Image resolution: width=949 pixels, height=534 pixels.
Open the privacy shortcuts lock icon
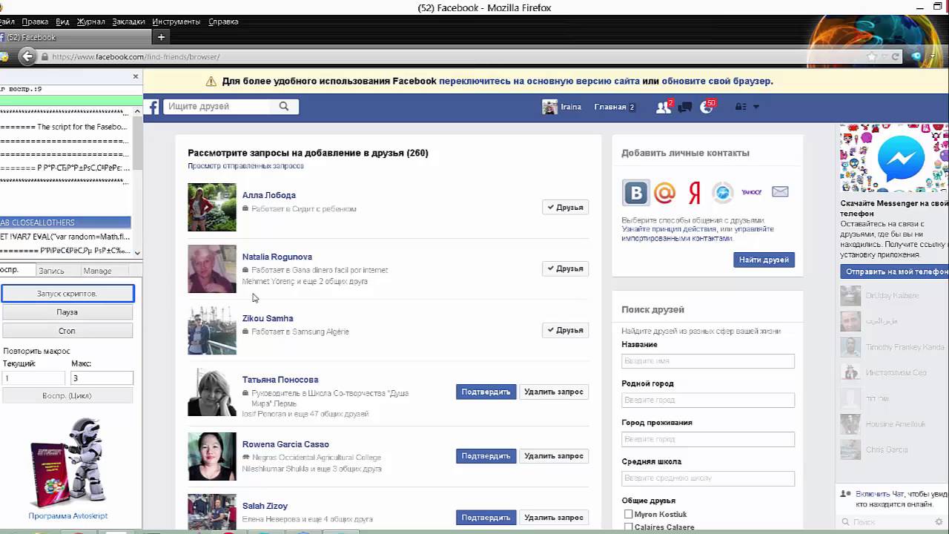click(740, 107)
